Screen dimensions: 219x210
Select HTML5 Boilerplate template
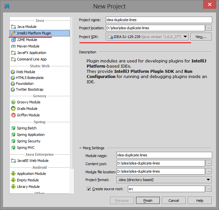point(40,78)
